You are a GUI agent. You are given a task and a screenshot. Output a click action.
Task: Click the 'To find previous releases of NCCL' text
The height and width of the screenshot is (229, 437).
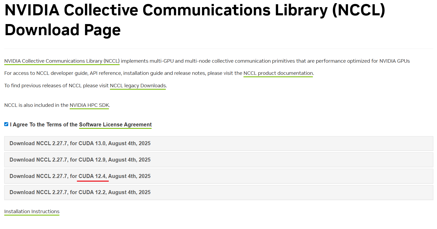click(56, 86)
